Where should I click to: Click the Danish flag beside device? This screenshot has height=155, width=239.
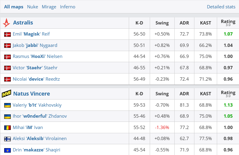pos(7,79)
